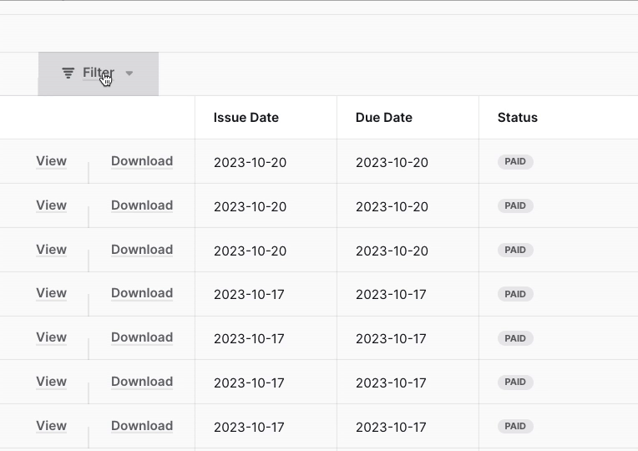Screen dimensions: 638x451
Task: Click Due Date 2023-10-20 in first row
Action: 392,162
